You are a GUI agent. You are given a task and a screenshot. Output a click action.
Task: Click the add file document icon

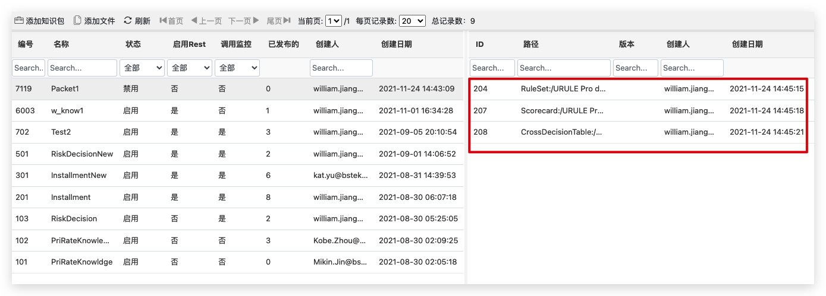77,21
